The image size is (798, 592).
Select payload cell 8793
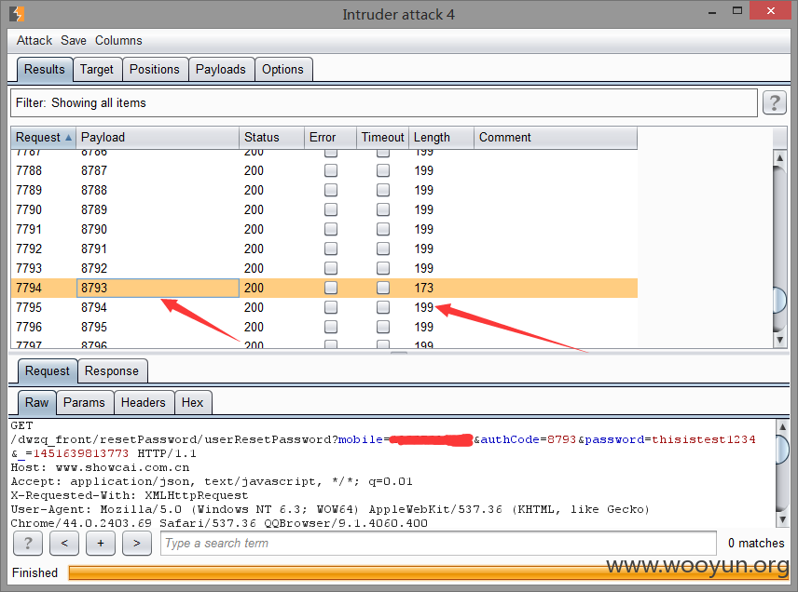[158, 288]
